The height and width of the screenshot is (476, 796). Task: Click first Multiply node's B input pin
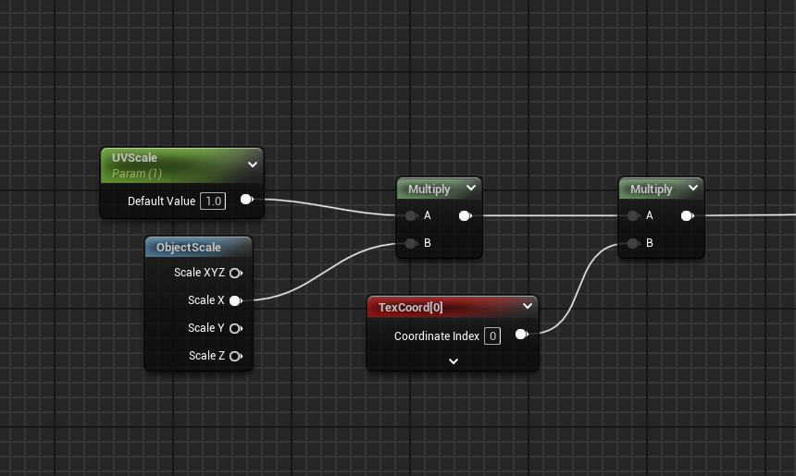tap(411, 244)
